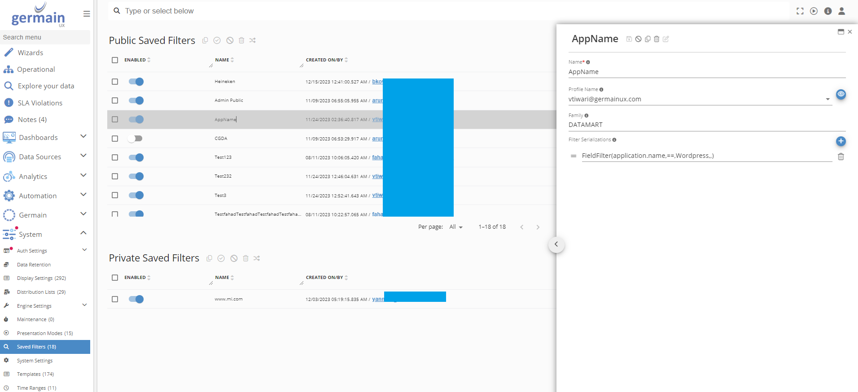Click the shuffle icon in Public Saved Filters header
This screenshot has width=858, height=392.
click(x=253, y=40)
